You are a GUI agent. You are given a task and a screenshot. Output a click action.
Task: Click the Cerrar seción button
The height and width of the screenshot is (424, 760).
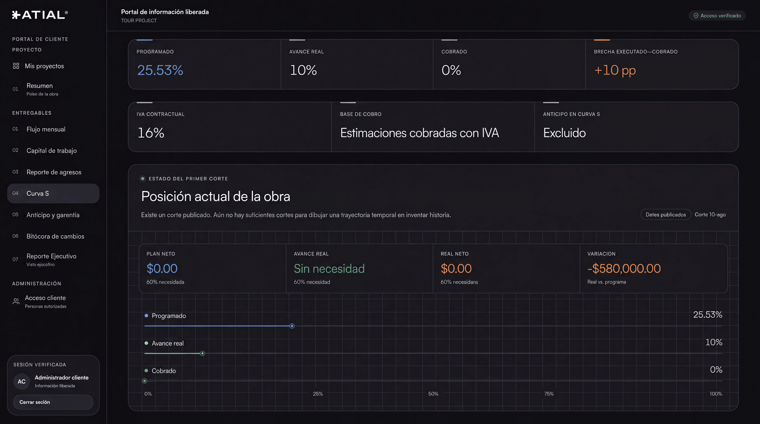coord(53,402)
